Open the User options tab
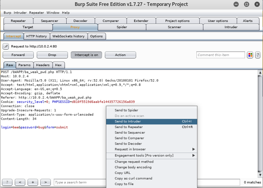 point(218,21)
